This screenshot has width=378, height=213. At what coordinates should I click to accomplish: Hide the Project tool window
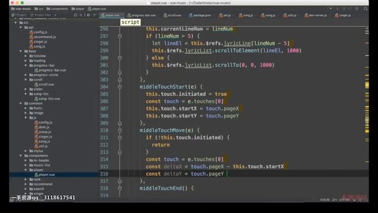coord(94,15)
